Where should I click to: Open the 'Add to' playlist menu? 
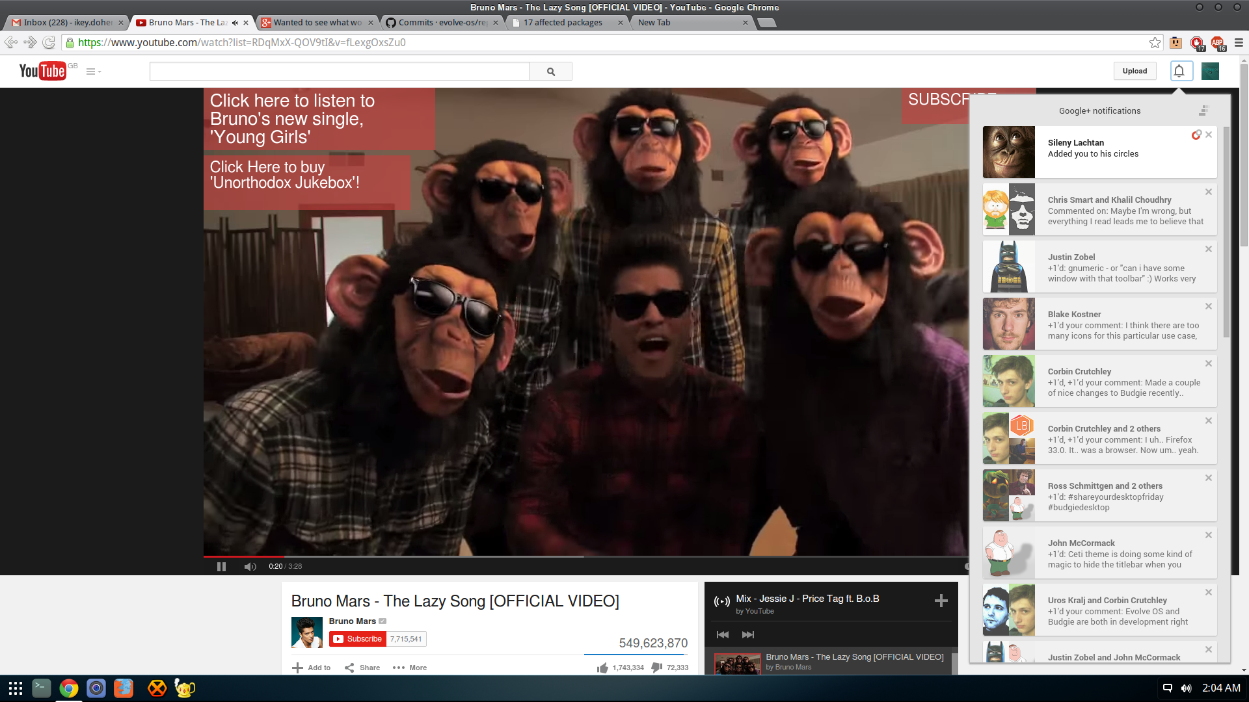click(x=312, y=668)
